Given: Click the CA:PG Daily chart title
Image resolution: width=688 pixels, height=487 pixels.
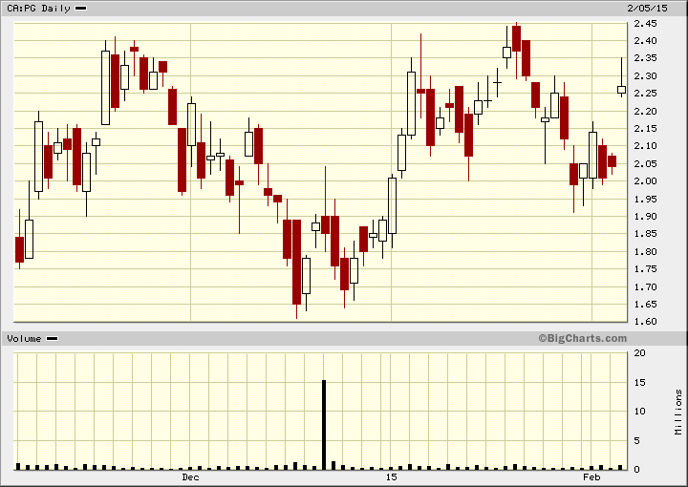Looking at the screenshot, I should tap(38, 9).
